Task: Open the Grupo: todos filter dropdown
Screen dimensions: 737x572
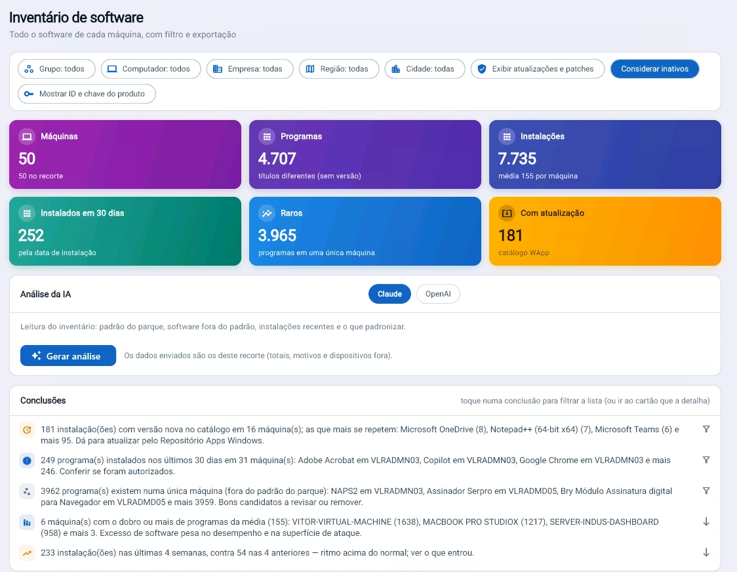Action: (56, 69)
